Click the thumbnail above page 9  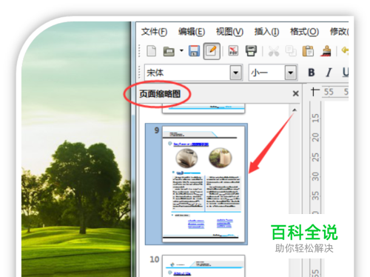pyautogui.click(x=203, y=109)
